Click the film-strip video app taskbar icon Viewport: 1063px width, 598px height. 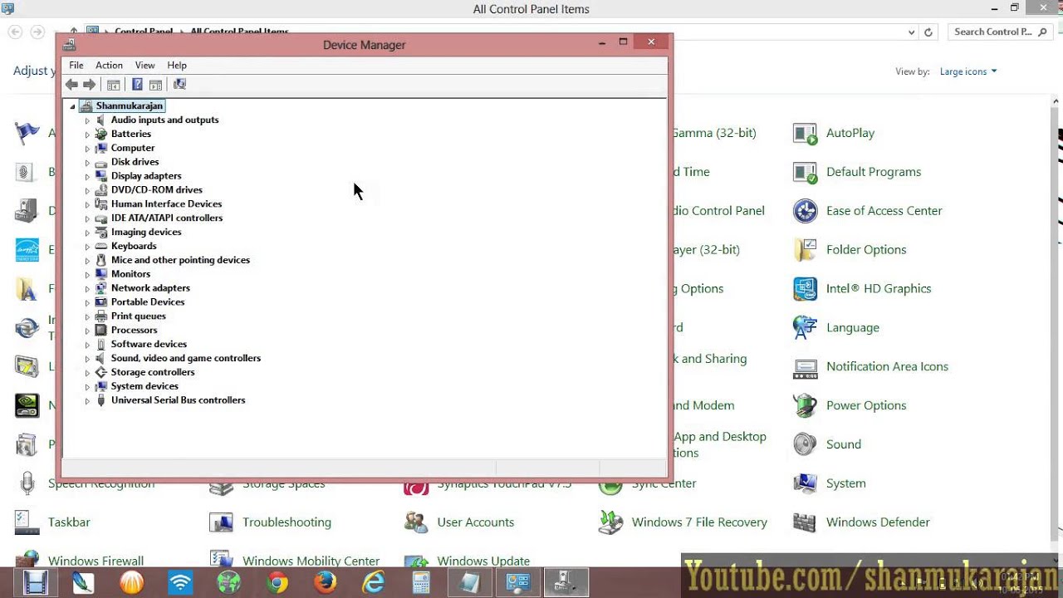tap(36, 583)
